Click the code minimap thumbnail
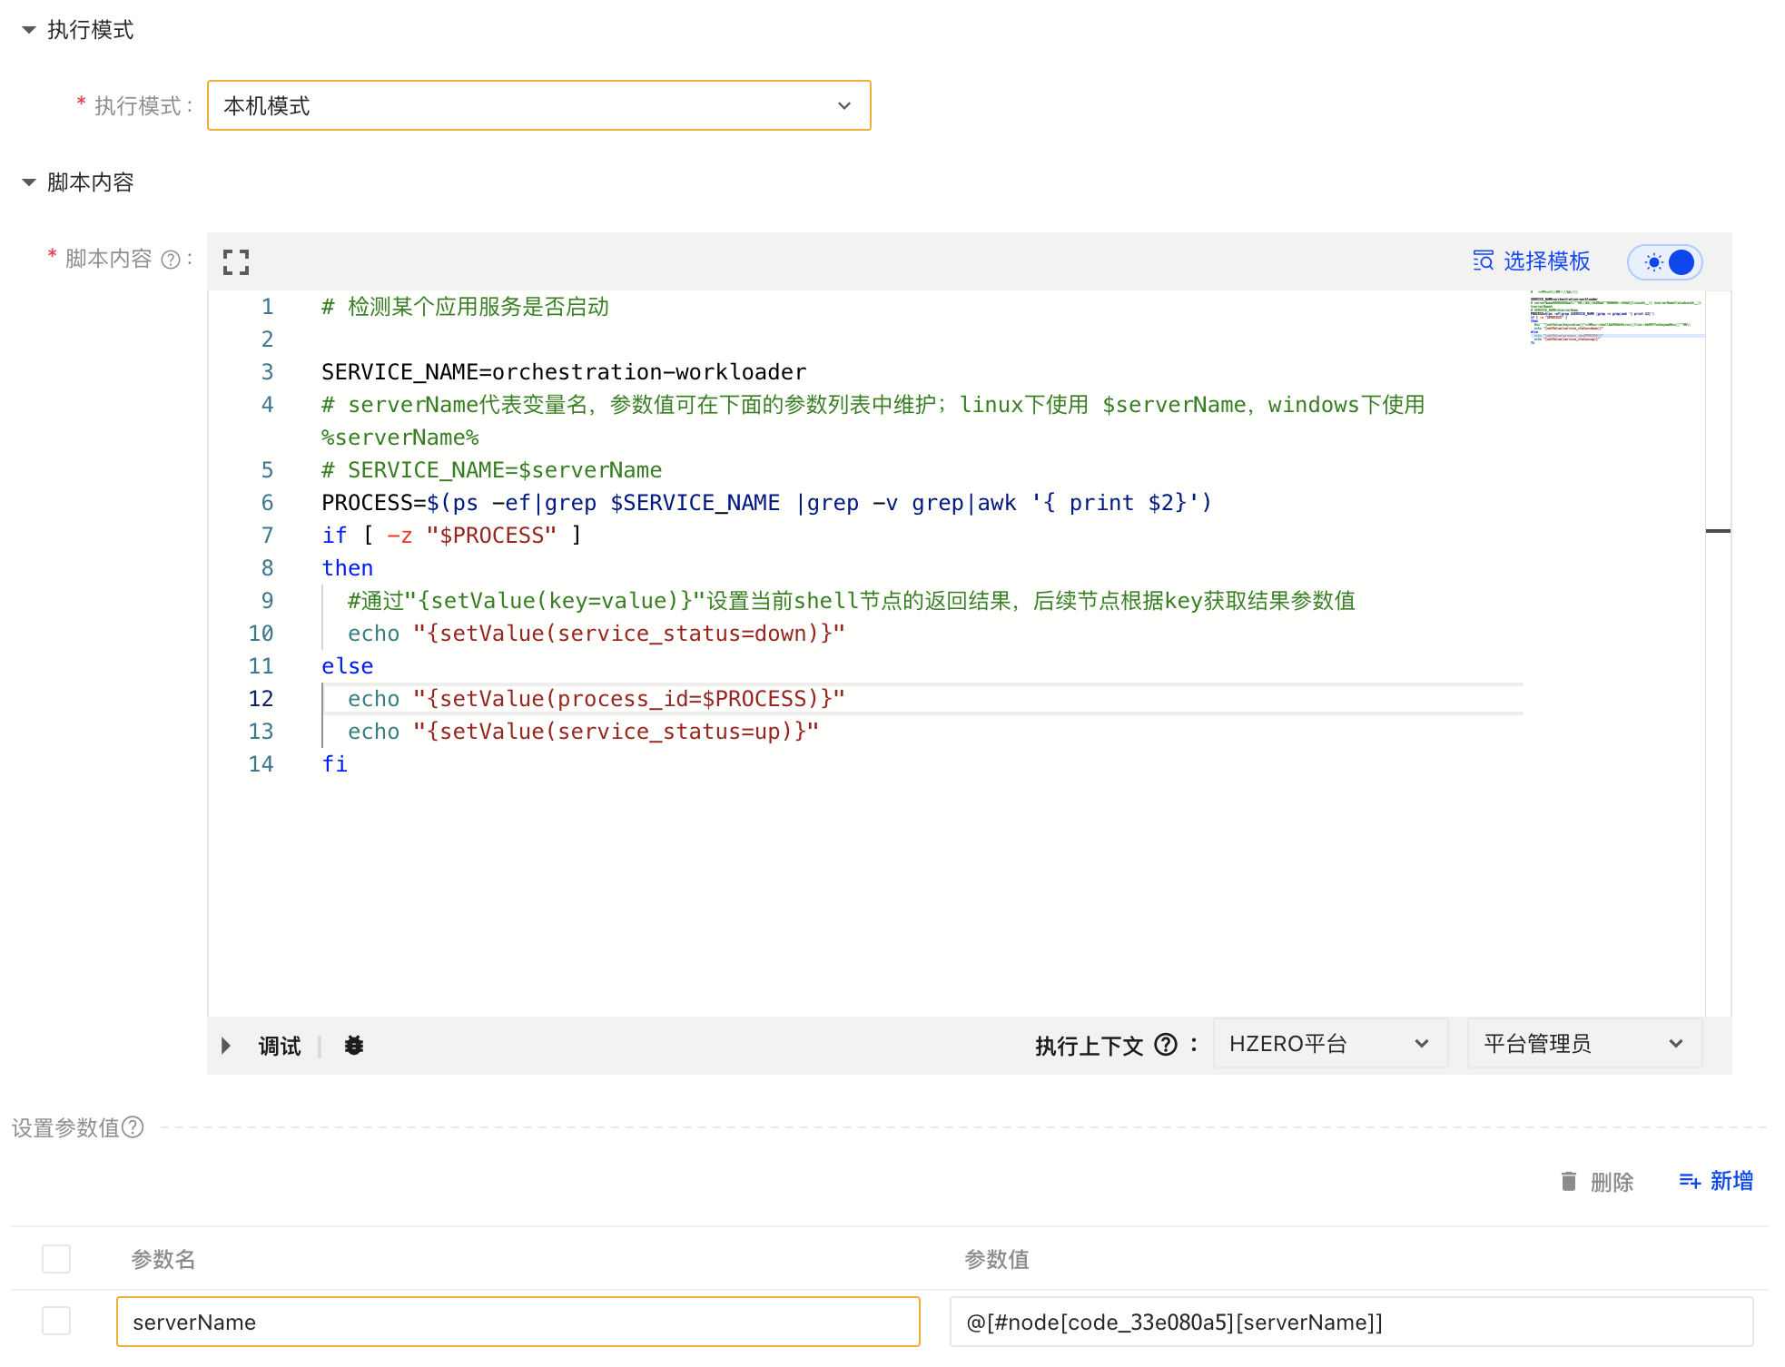Screen dimensions: 1785x1367 coord(1616,318)
